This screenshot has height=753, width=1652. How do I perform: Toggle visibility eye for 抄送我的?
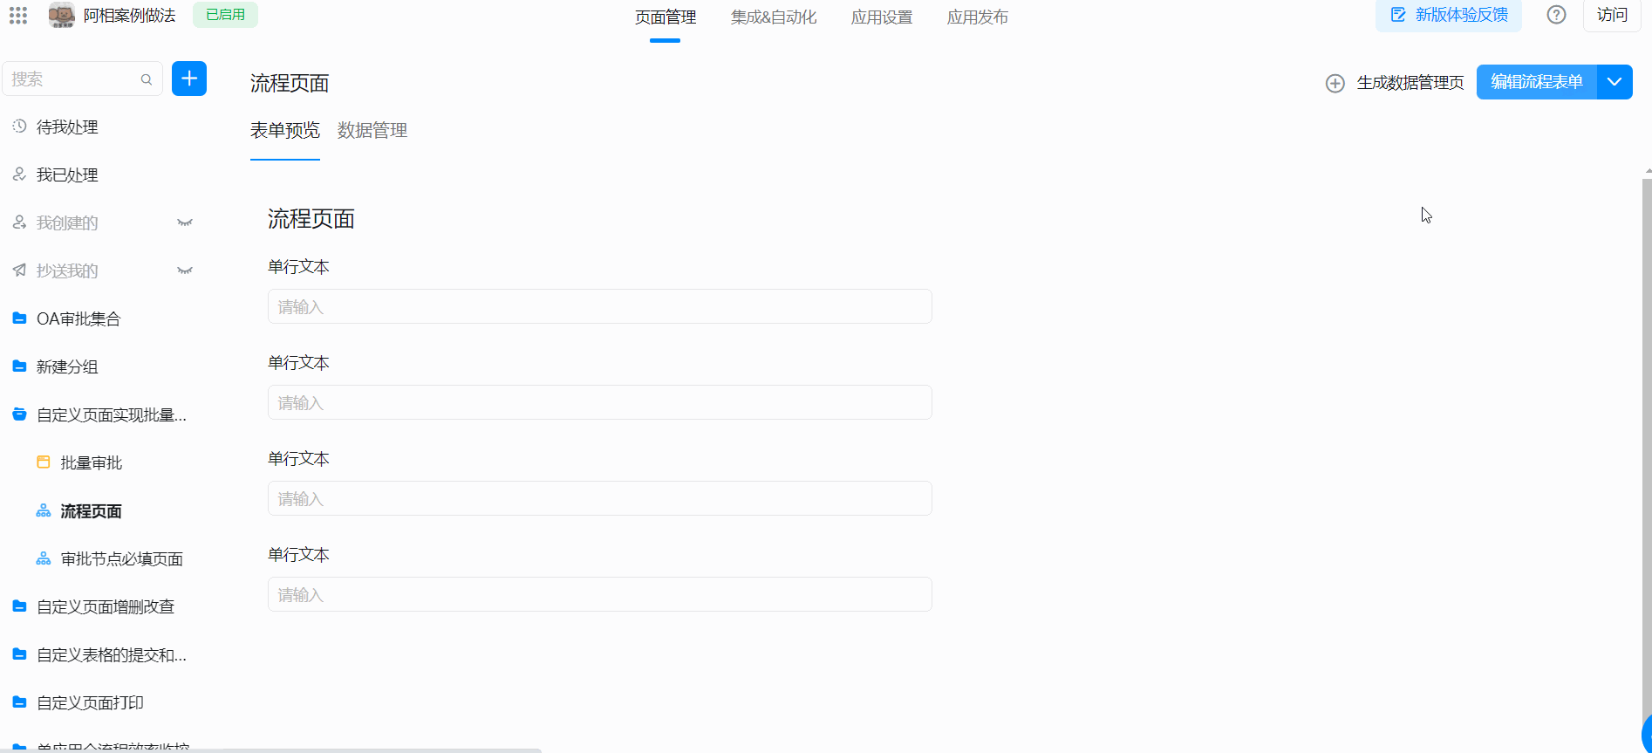click(x=185, y=271)
